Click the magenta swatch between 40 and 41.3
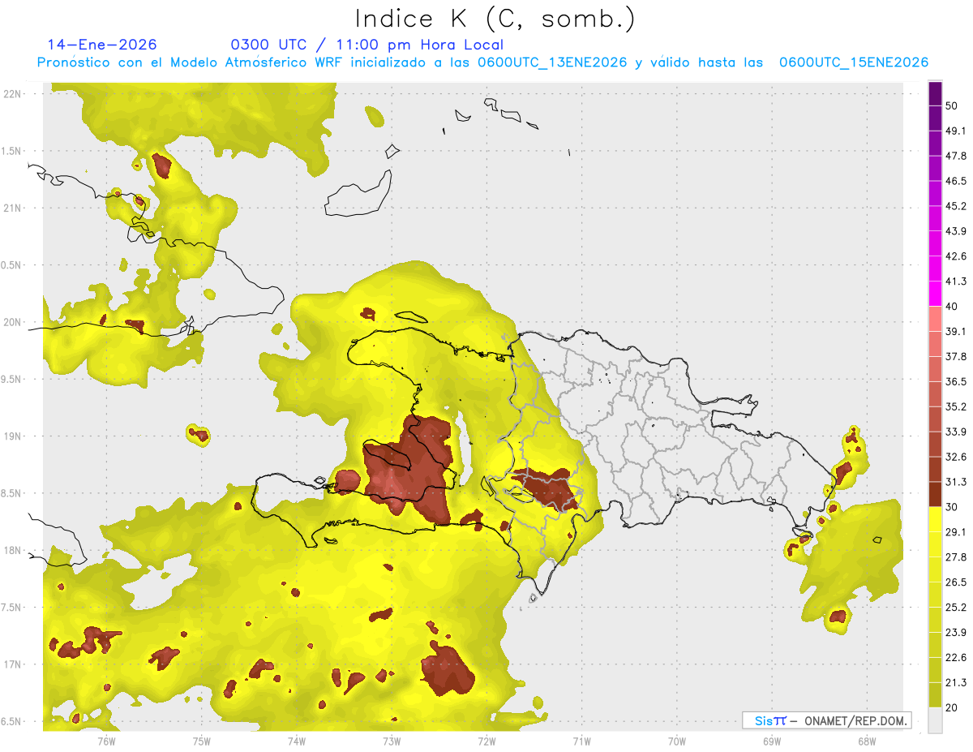This screenshot has width=973, height=752. click(x=936, y=294)
